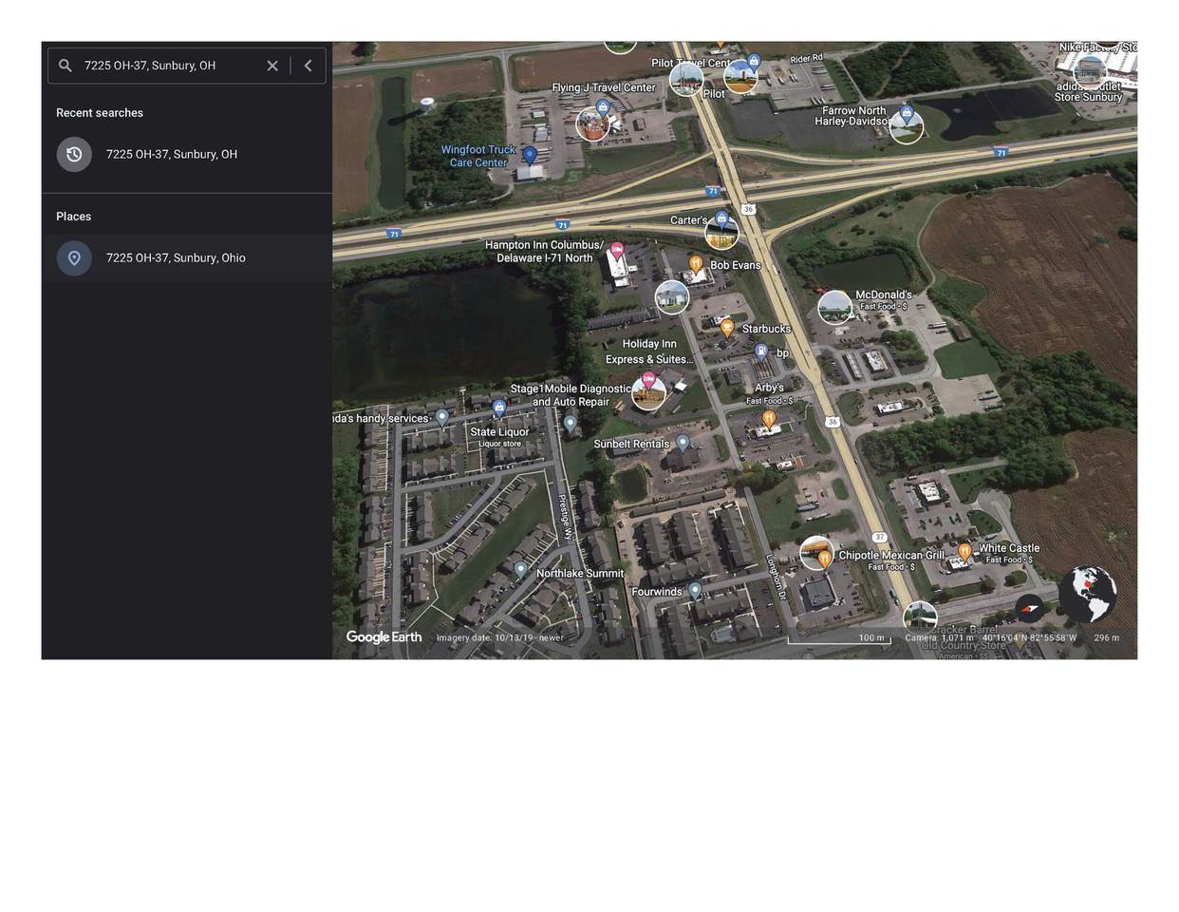Click the Bob Evans restaurant icon
This screenshot has height=912, width=1179.
(x=696, y=263)
